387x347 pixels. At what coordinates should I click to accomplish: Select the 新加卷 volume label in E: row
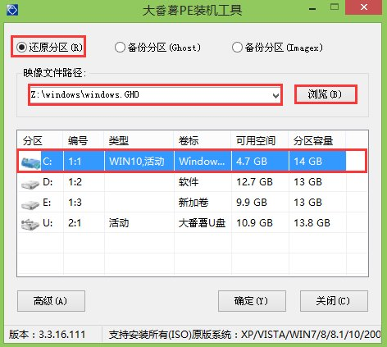(193, 203)
